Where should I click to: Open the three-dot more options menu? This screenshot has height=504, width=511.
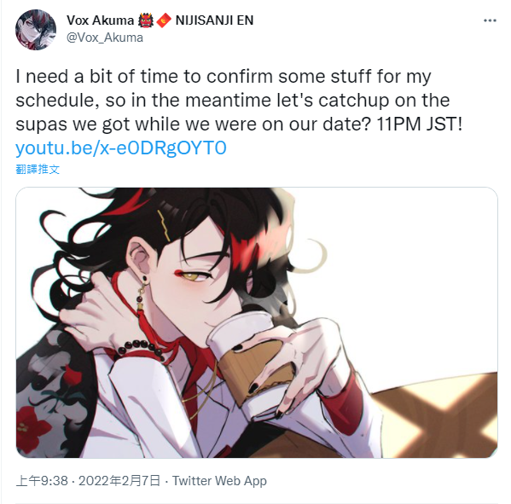click(x=490, y=20)
